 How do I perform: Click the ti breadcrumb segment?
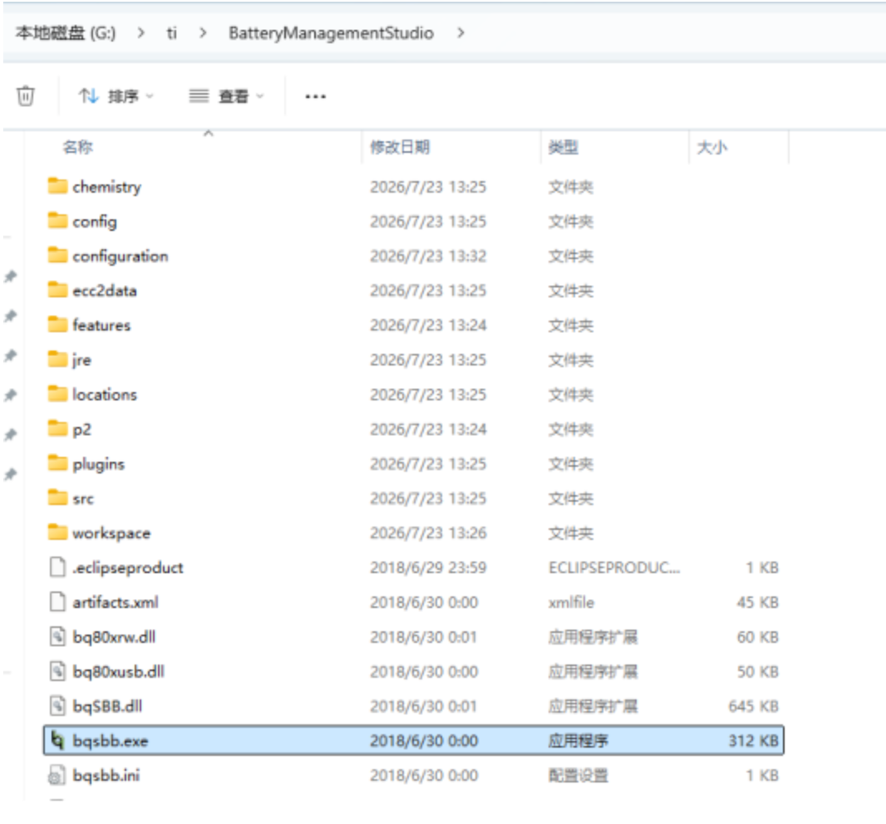click(x=172, y=33)
